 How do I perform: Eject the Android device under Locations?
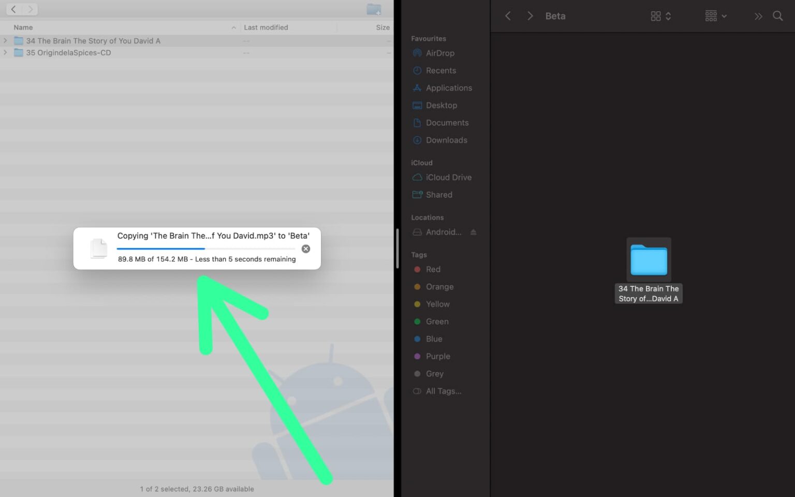(473, 232)
